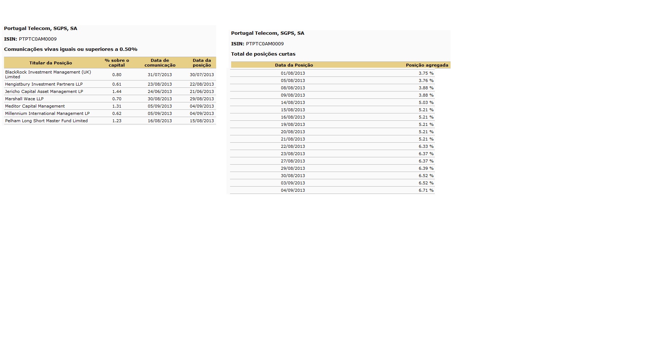Click Jericho's communication date 24/06/2013

160,91
